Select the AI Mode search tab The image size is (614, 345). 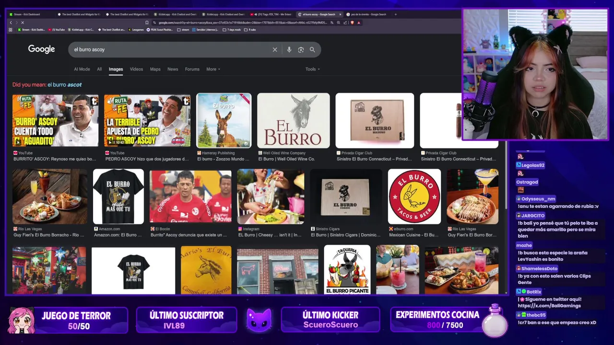click(82, 69)
